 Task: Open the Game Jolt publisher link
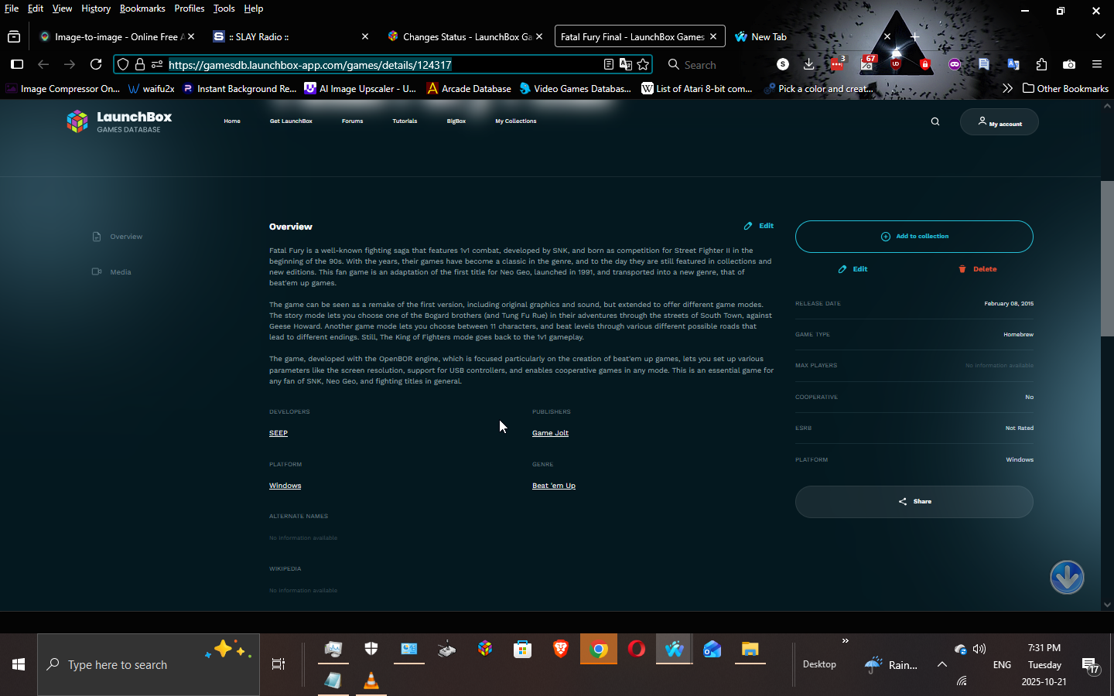point(550,433)
